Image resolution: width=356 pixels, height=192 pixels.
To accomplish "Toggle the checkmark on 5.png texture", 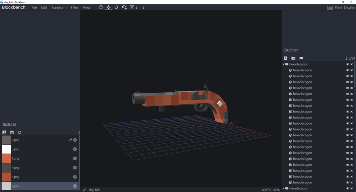I will tap(75, 177).
